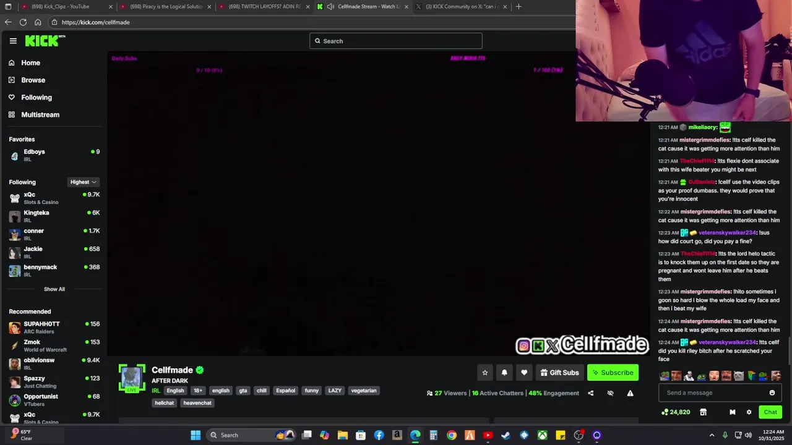This screenshot has width=792, height=445.
Task: Open xQc in Following list
Action: pyautogui.click(x=54, y=198)
